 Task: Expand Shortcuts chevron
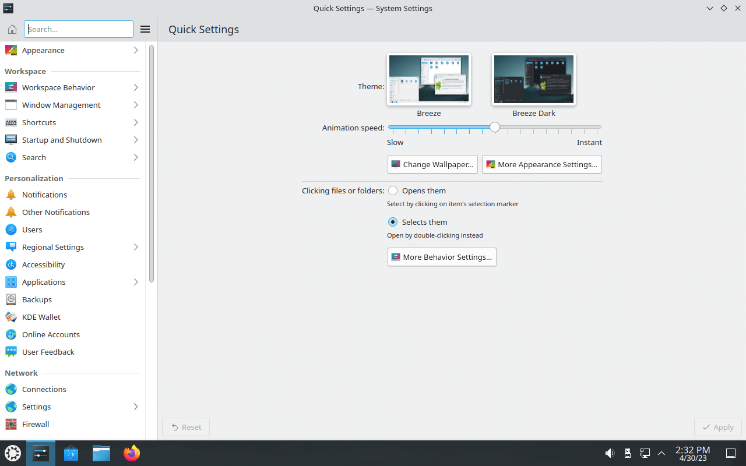(136, 122)
